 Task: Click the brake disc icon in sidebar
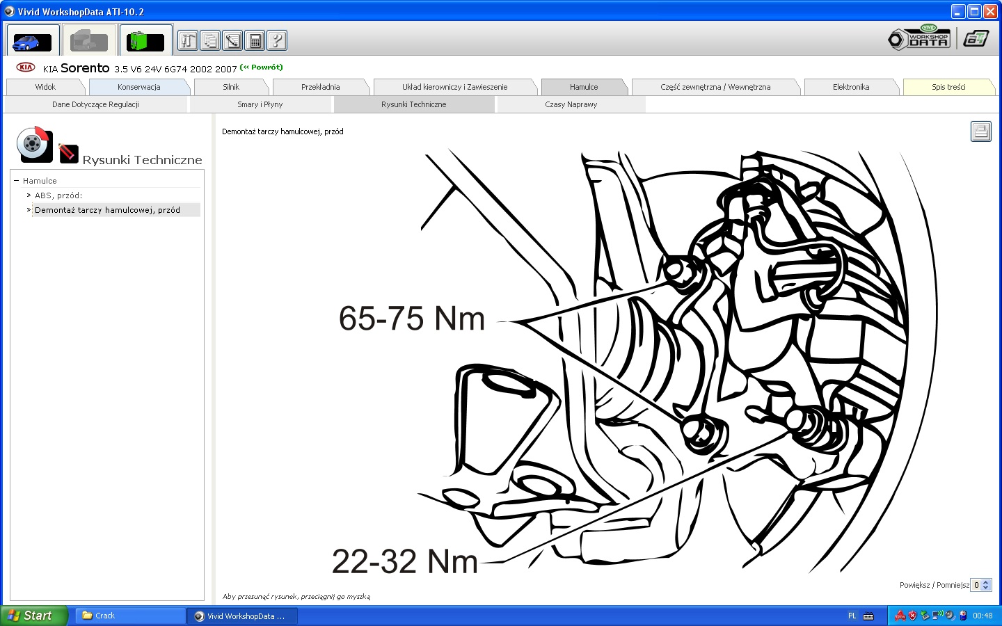coord(34,145)
